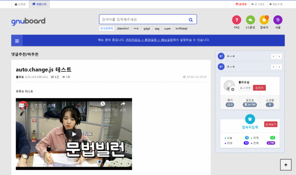Viewport: 296px width, 175px height.
Task: Click the search magnifier icon
Action: tap(190, 19)
